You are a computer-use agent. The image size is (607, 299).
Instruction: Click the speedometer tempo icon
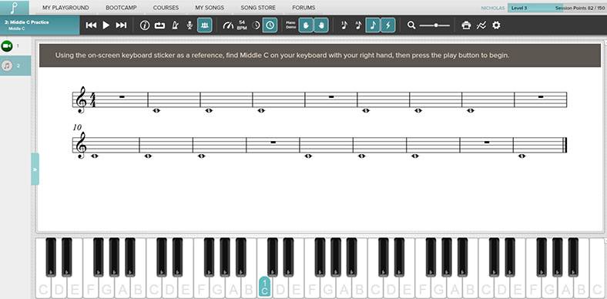pos(229,25)
